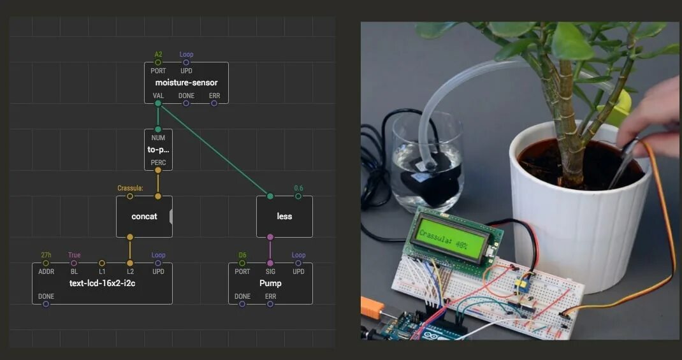The width and height of the screenshot is (682, 360).
Task: Select the yellow link from PERC to concat
Action: 158,184
